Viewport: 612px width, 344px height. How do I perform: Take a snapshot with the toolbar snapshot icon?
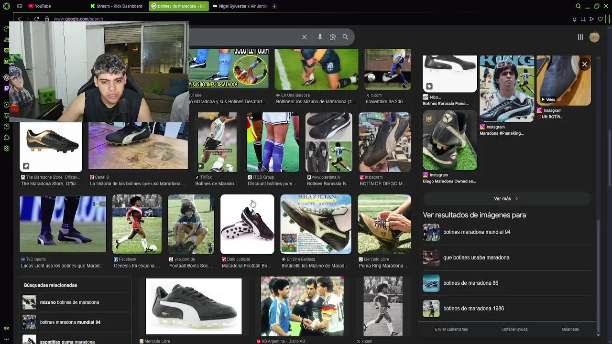[583, 19]
